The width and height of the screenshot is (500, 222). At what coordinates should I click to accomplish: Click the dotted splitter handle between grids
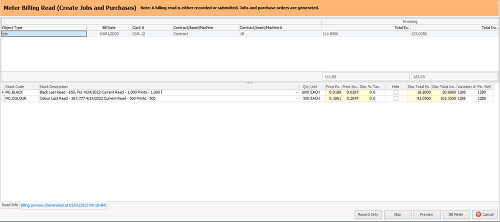point(250,82)
